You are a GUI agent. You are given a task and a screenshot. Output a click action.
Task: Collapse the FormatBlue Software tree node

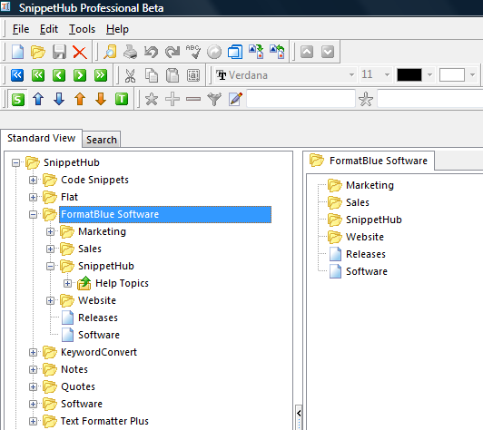click(x=33, y=214)
